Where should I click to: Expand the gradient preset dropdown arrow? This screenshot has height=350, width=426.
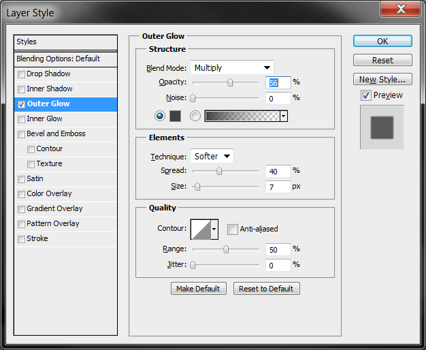(284, 116)
